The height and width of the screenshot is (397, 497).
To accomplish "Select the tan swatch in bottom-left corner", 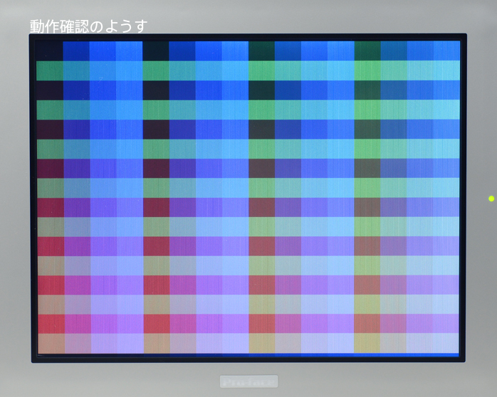I will (49, 343).
